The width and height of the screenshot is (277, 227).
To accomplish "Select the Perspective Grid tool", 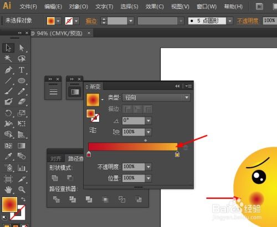I will click(22, 135).
